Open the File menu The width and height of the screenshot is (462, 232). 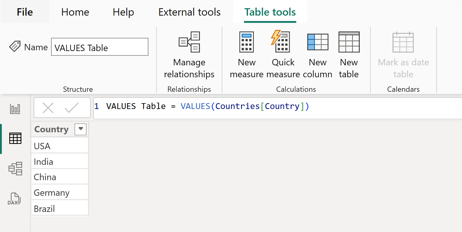click(x=25, y=12)
